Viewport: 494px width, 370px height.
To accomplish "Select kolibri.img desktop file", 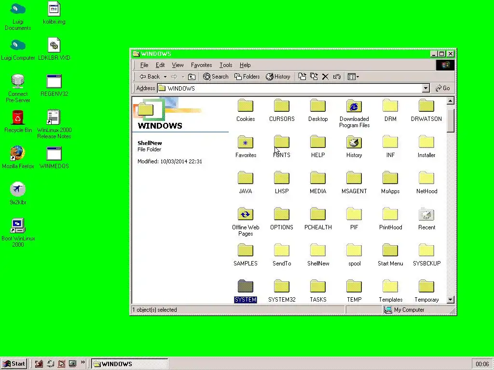I will (x=54, y=13).
